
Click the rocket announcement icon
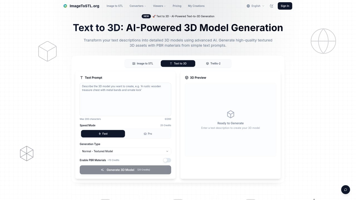154,16
